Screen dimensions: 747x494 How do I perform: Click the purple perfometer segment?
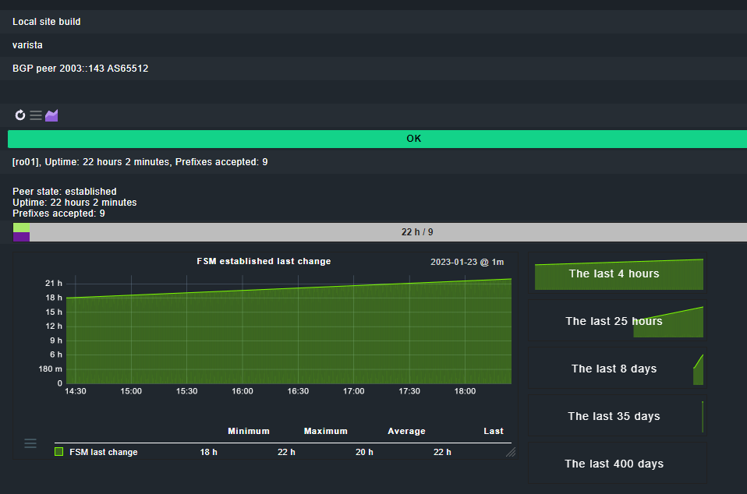tap(21, 237)
